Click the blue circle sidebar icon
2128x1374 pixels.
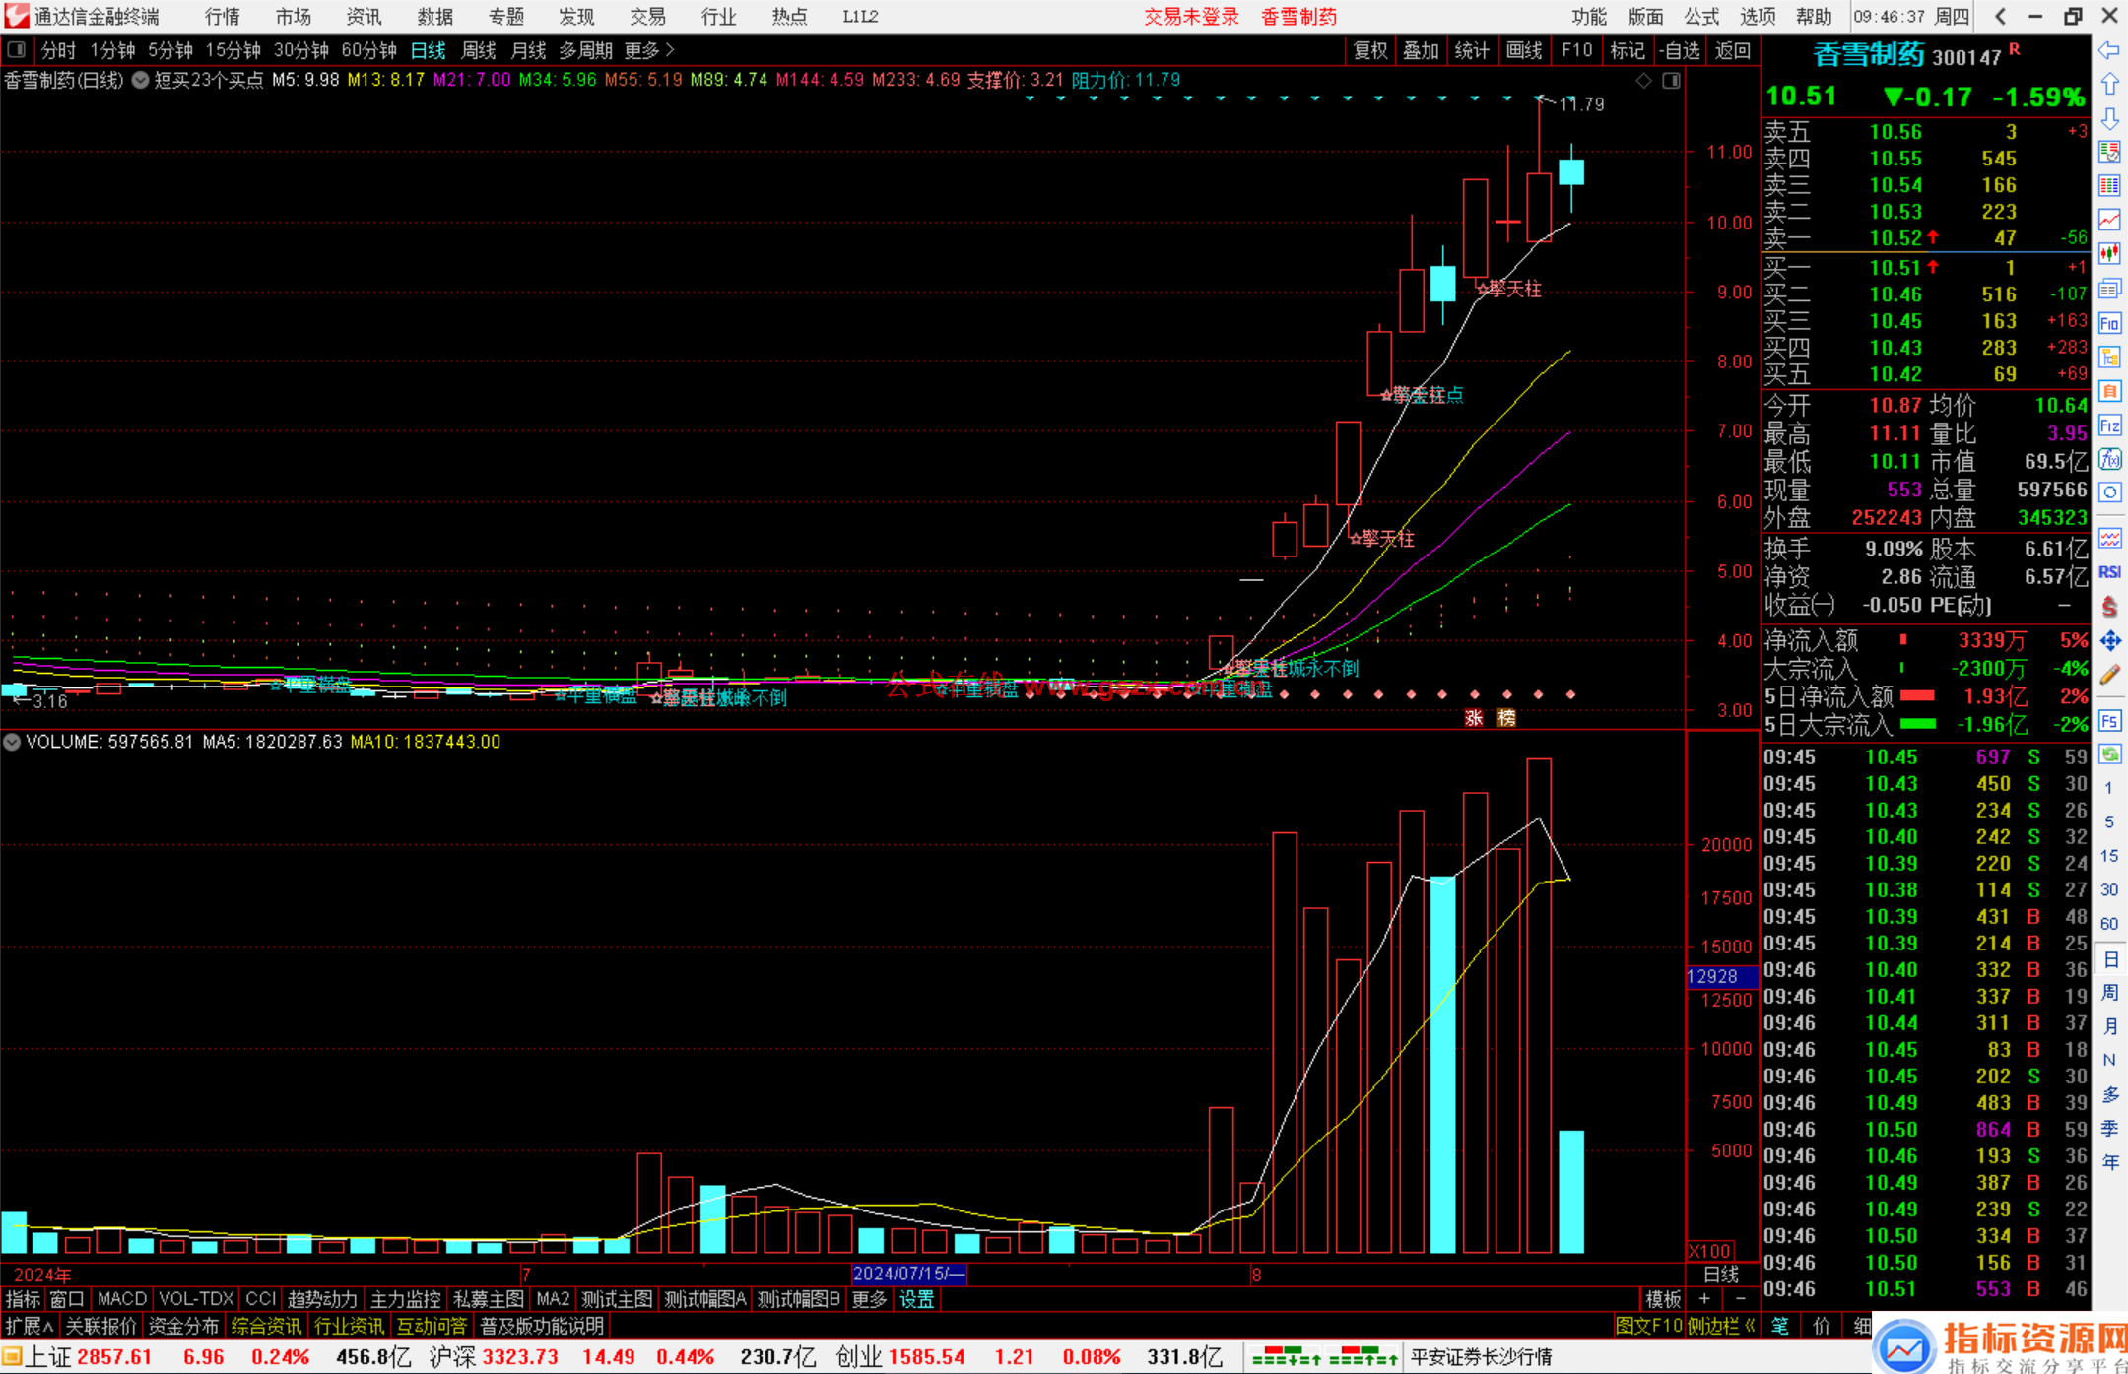(x=2109, y=492)
